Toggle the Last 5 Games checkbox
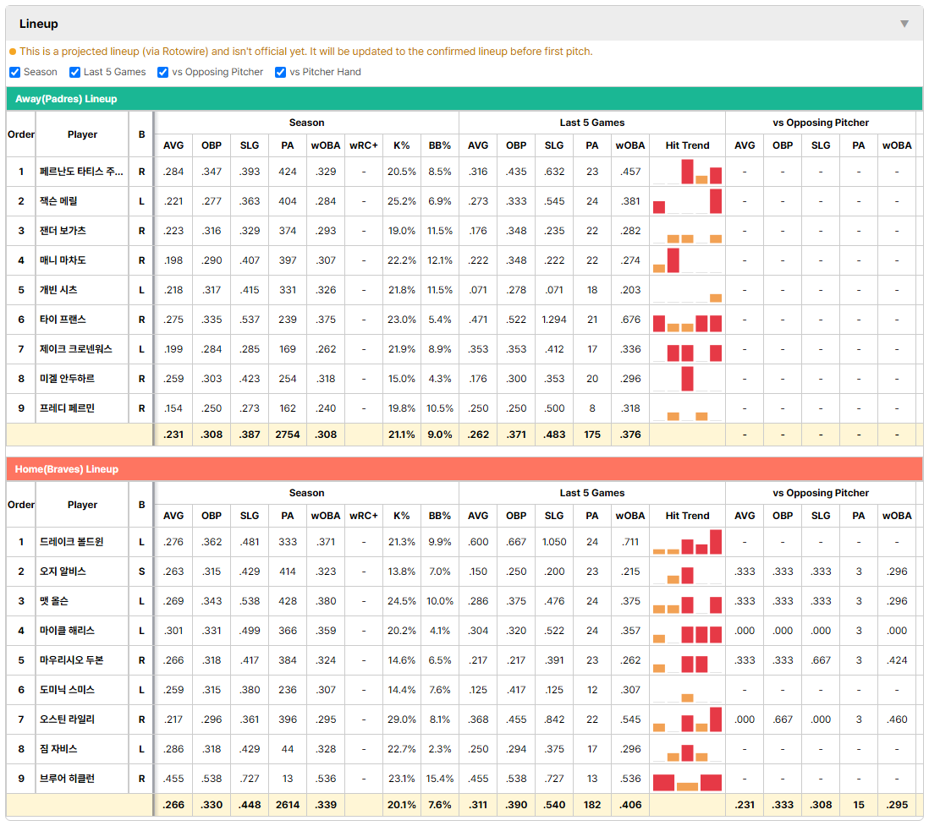The width and height of the screenshot is (929, 826). pyautogui.click(x=74, y=72)
